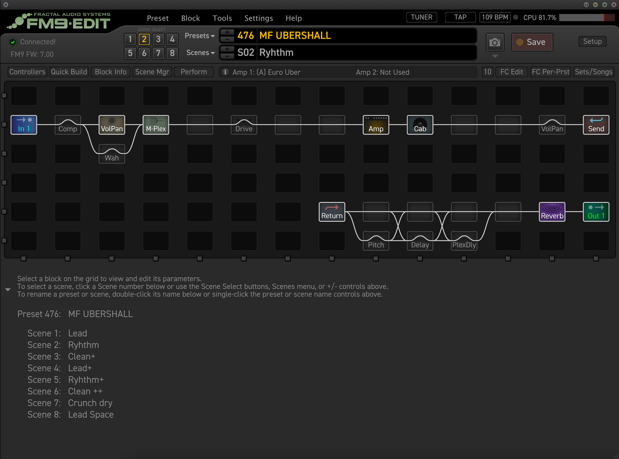Select the Amp block
The width and height of the screenshot is (619, 459).
point(376,125)
